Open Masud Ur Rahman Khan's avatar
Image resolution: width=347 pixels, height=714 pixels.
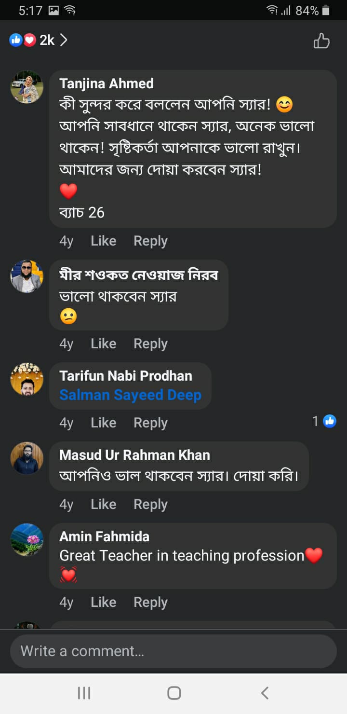pyautogui.click(x=27, y=458)
